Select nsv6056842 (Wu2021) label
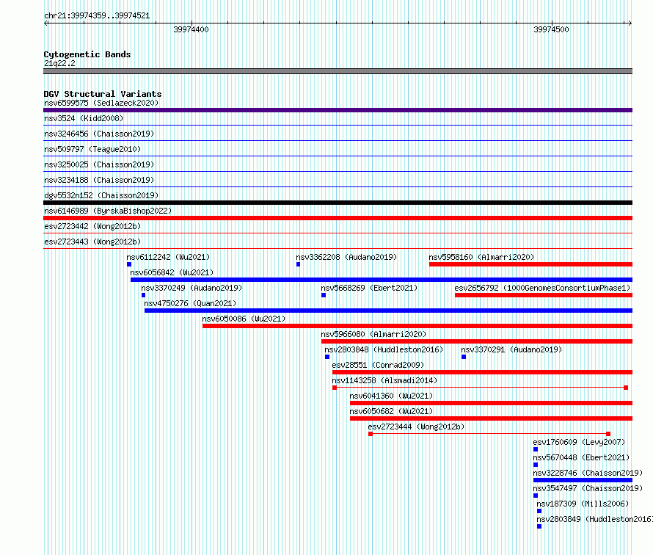 (x=172, y=272)
